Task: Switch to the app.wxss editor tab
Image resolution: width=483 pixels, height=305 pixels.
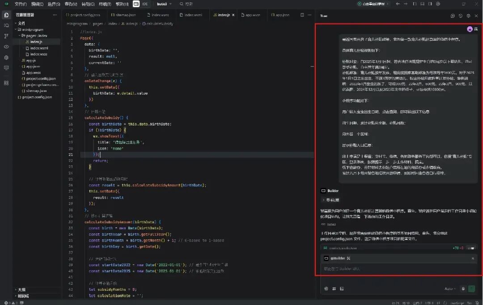Action: point(251,15)
